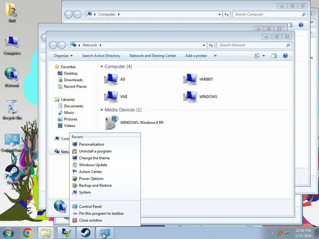The image size is (319, 239).
Task: Show hidden tray icons arrow
Action: (272, 233)
